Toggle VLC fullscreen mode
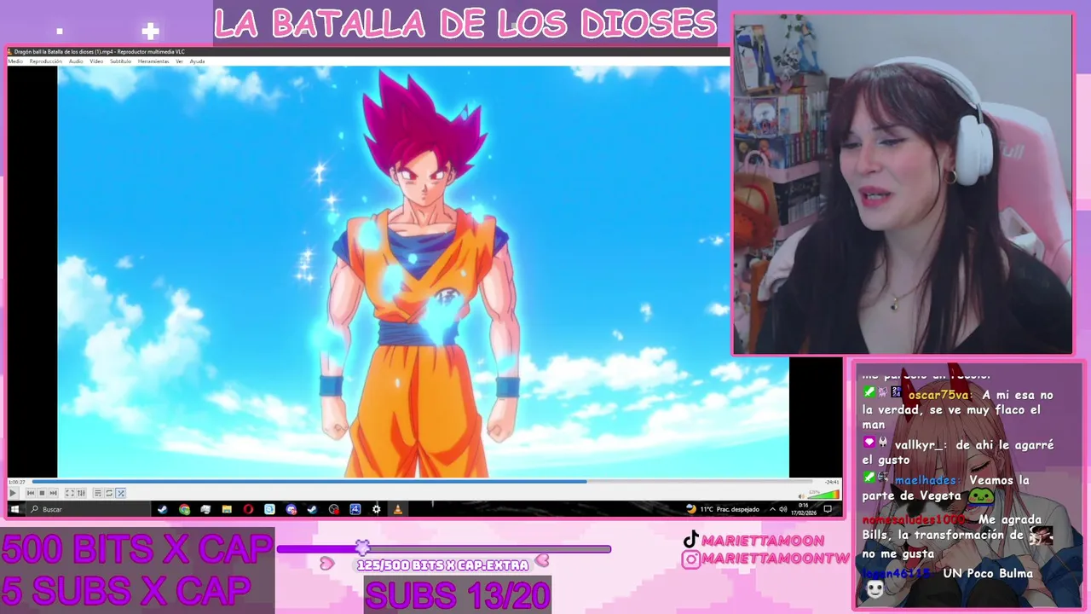 coord(70,493)
